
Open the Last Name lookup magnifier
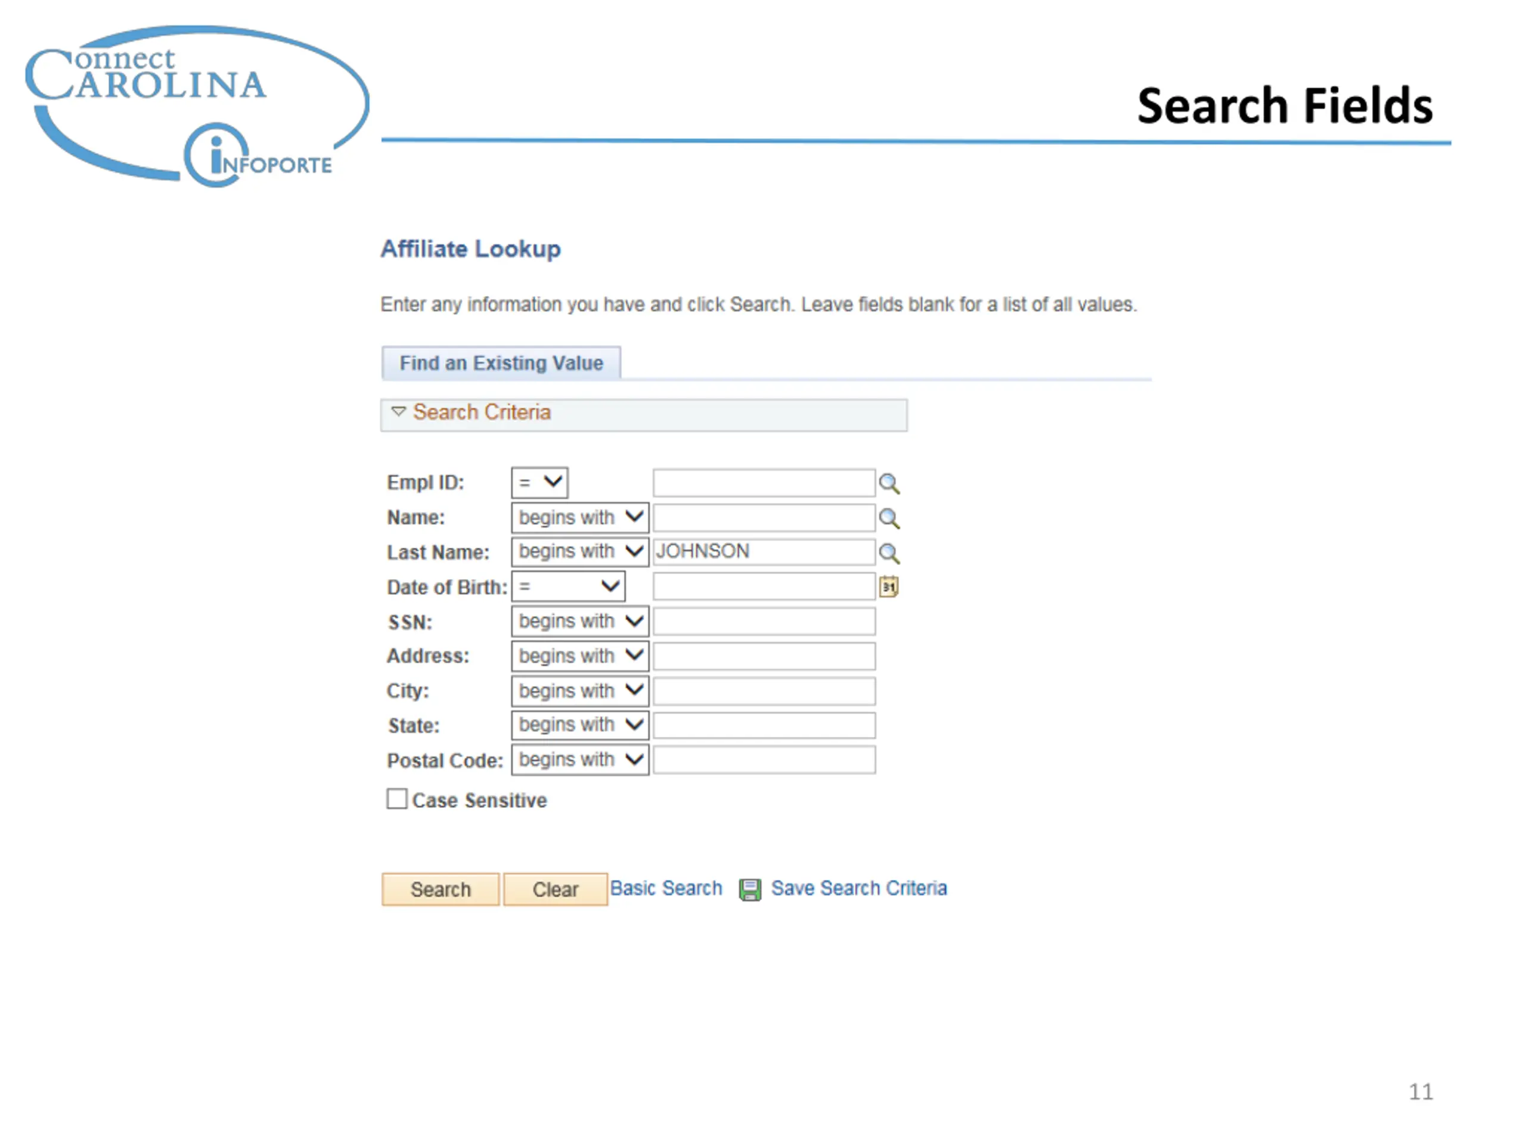(889, 552)
